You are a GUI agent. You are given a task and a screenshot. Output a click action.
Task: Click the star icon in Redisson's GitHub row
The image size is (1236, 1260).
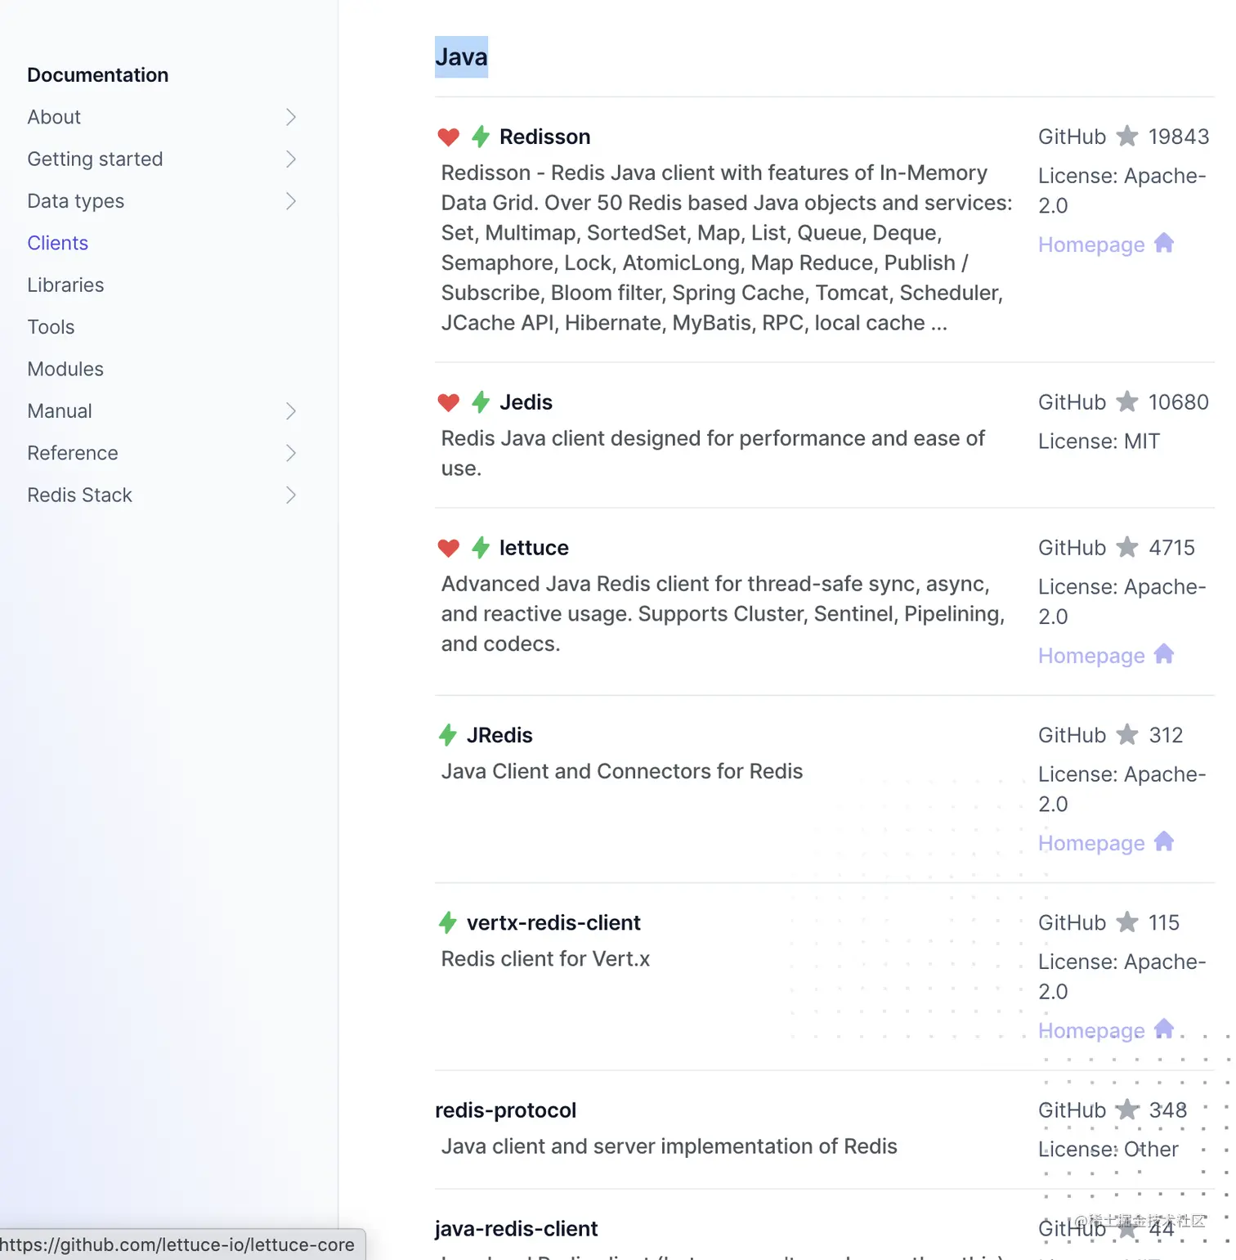tap(1127, 136)
